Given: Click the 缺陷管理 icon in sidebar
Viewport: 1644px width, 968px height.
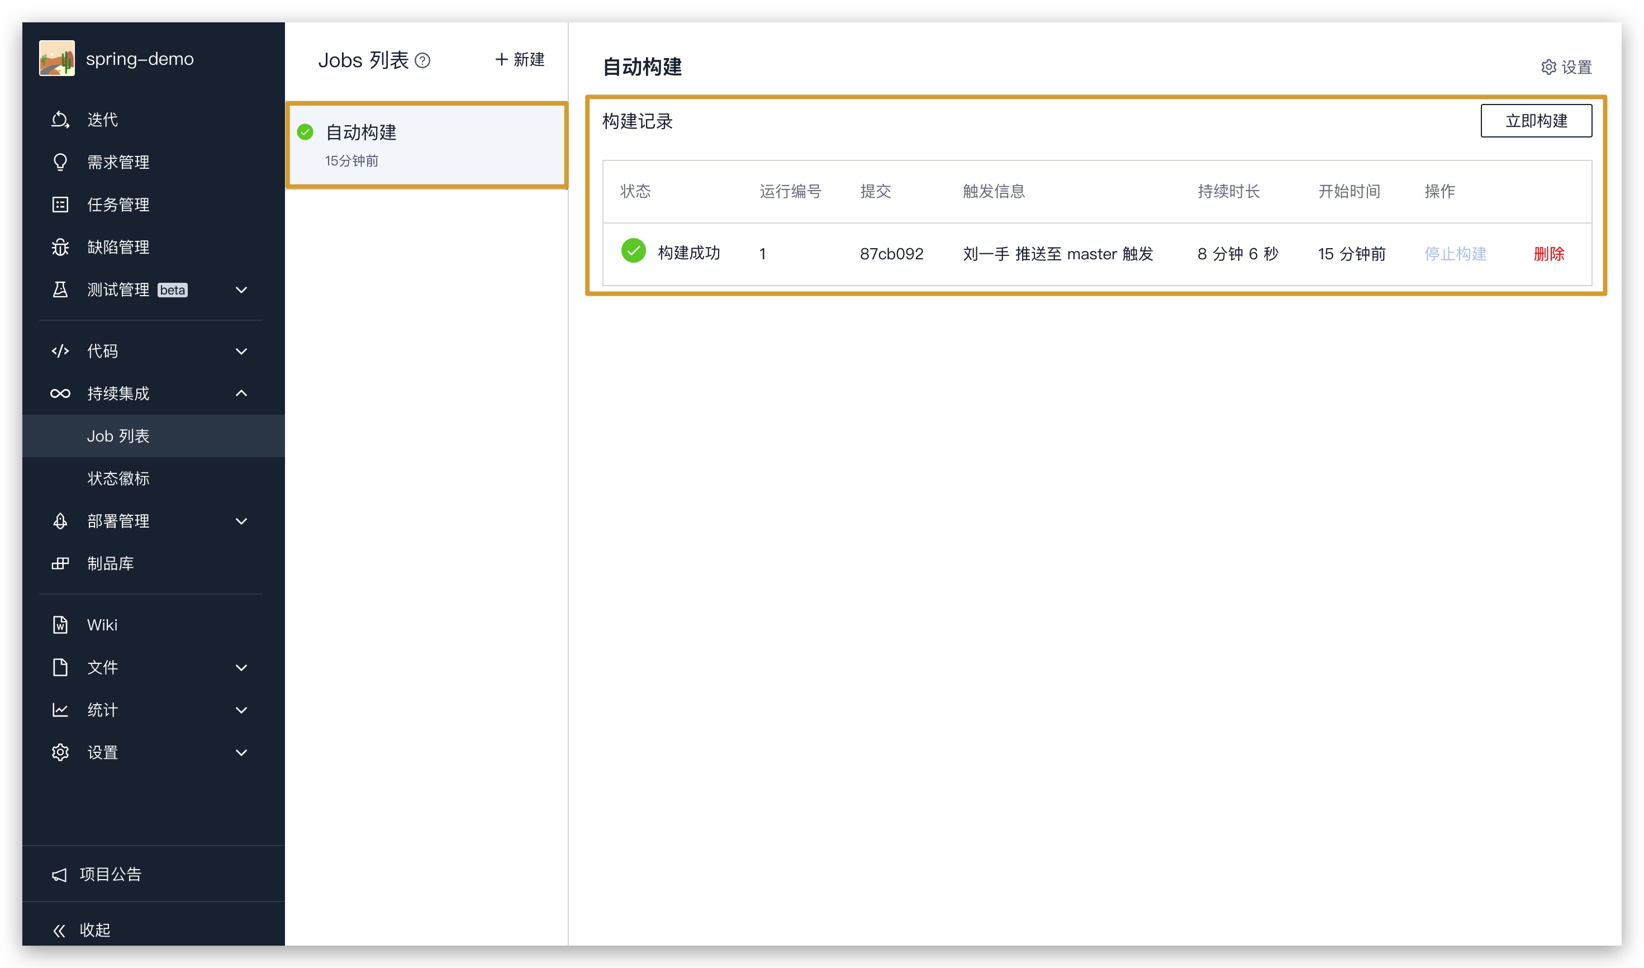Looking at the screenshot, I should [x=59, y=246].
